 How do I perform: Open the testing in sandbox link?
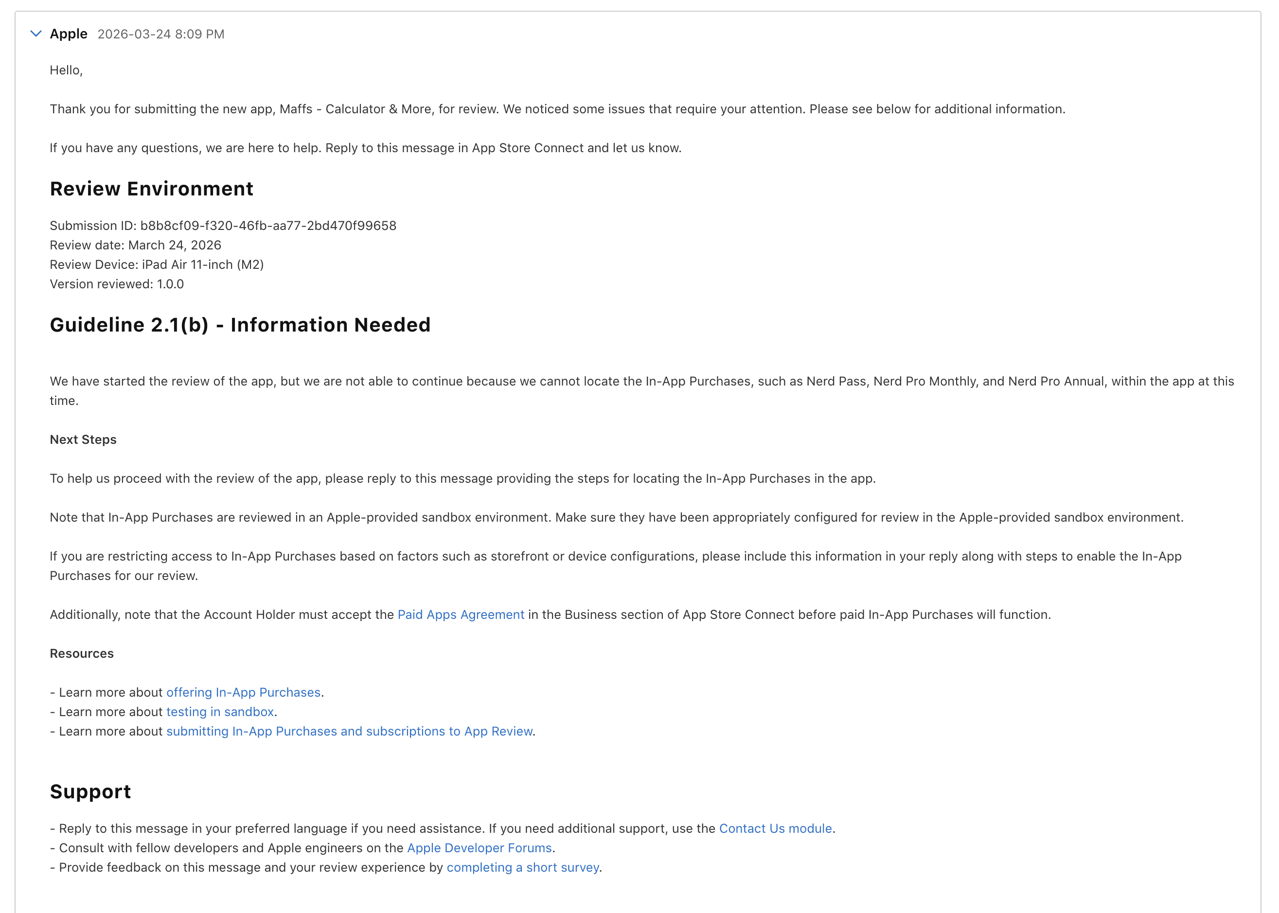click(220, 711)
